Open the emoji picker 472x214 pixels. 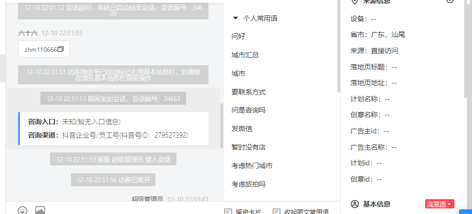point(23,210)
